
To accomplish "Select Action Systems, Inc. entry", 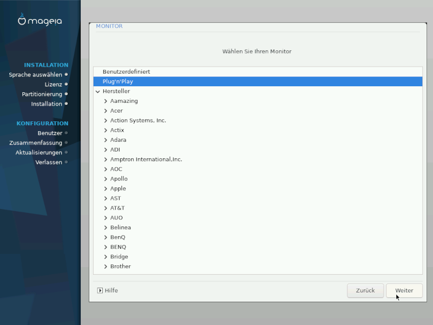I will coord(138,120).
